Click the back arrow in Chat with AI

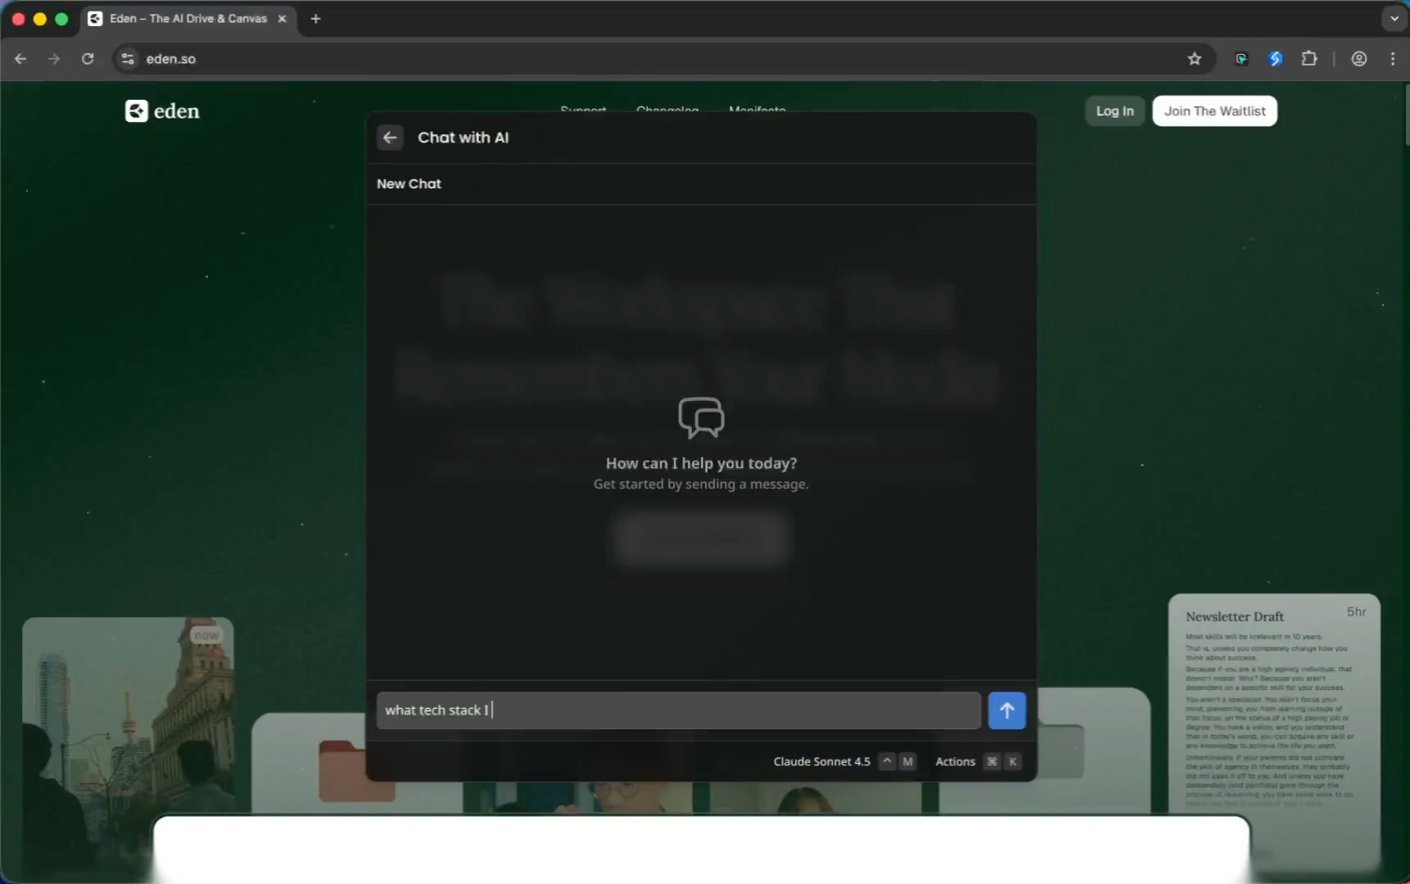pyautogui.click(x=390, y=138)
